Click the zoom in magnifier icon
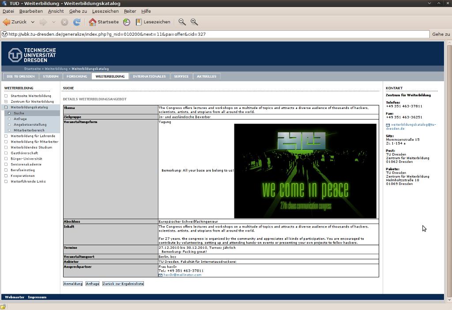 [x=194, y=22]
